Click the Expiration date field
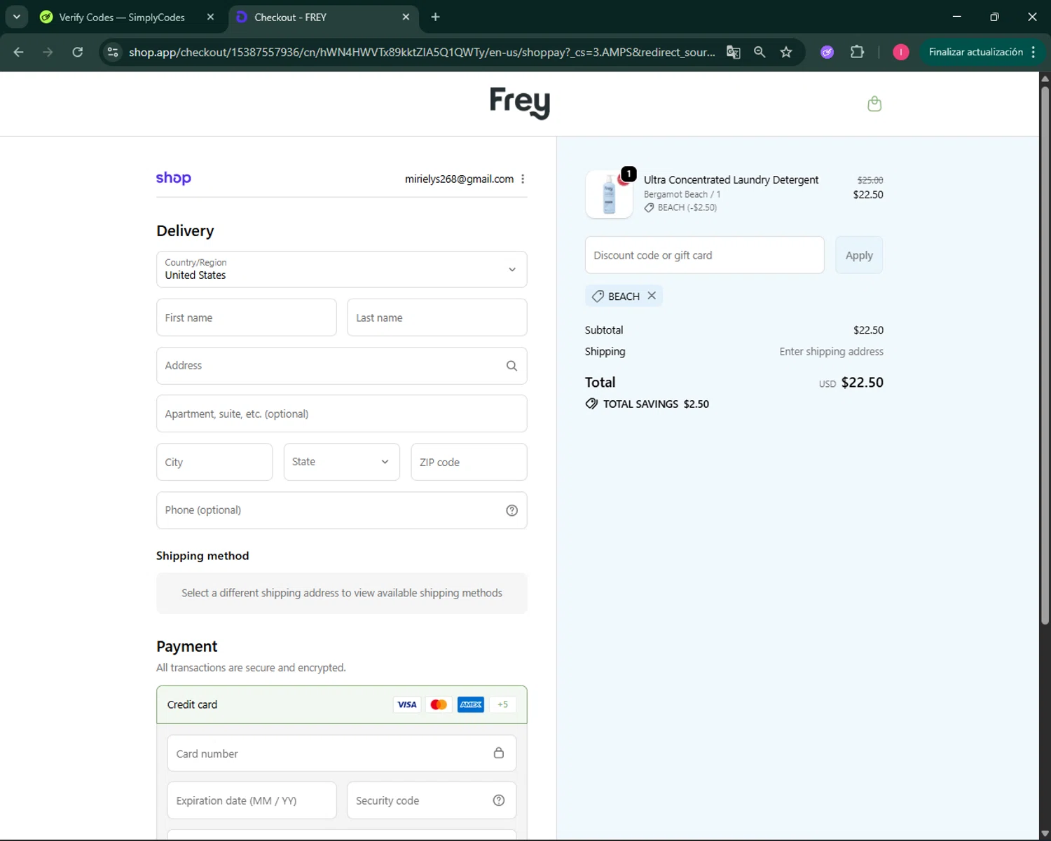Image resolution: width=1051 pixels, height=841 pixels. (x=252, y=800)
